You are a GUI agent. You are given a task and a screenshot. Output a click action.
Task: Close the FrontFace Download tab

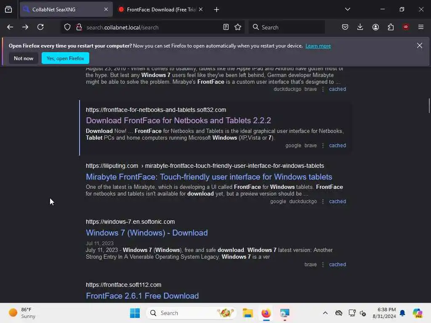[201, 9]
